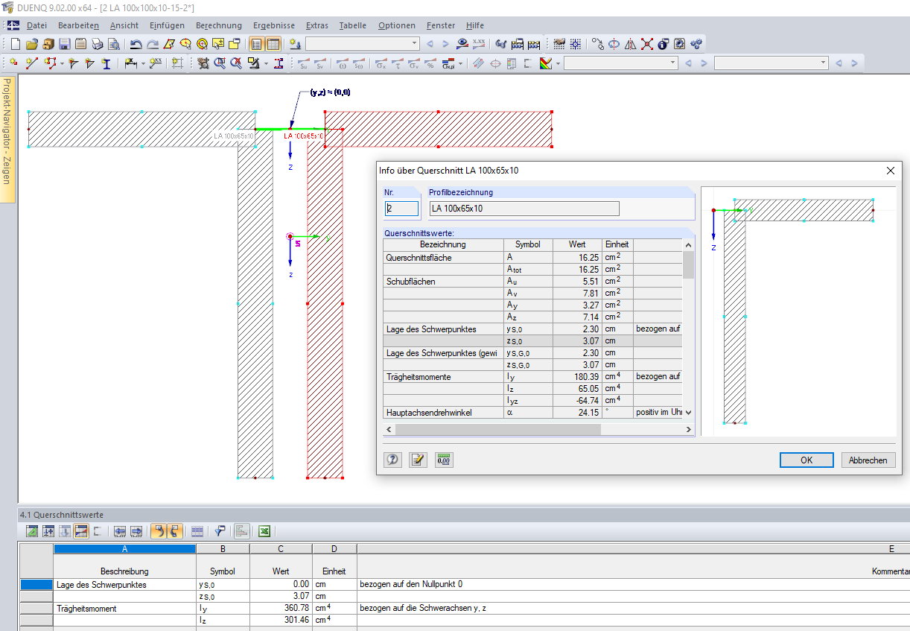
Task: Toggle the eye visibility icon in toolbar
Action: [462, 44]
